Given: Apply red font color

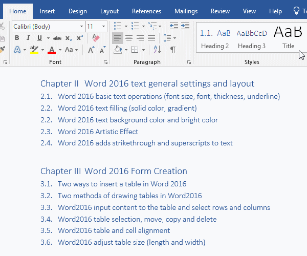Looking at the screenshot, I should [x=52, y=50].
